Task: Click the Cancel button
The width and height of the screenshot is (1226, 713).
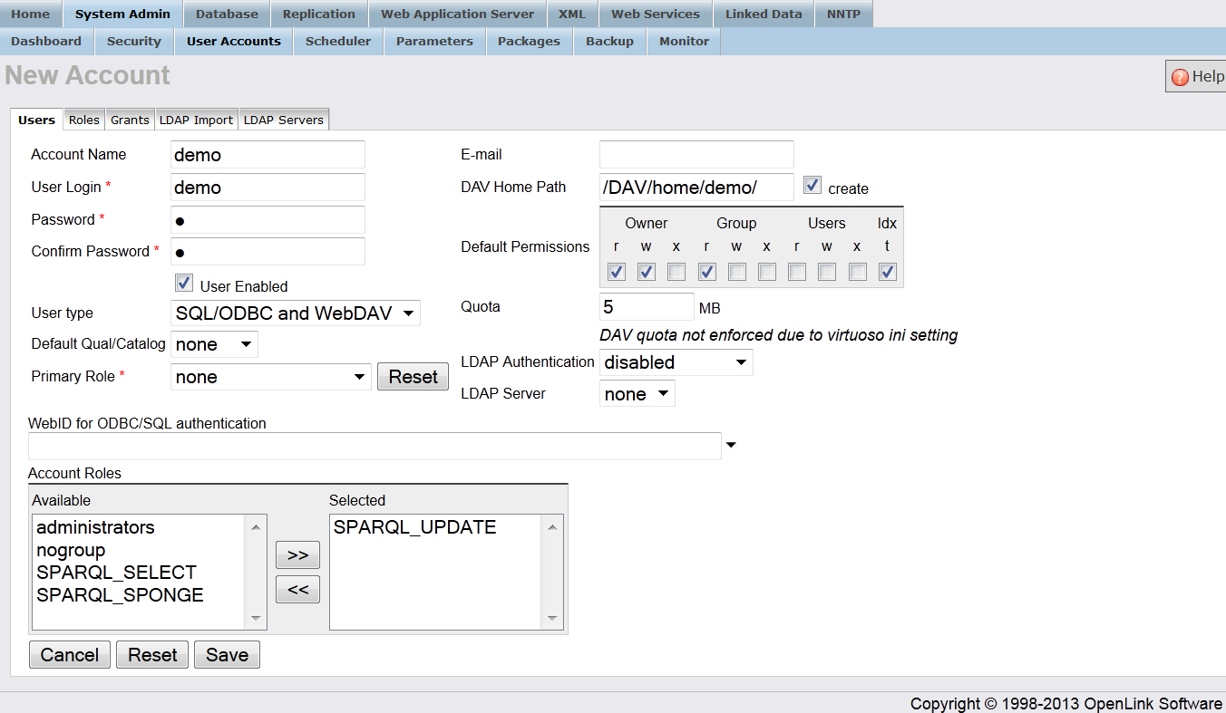Action: click(70, 655)
